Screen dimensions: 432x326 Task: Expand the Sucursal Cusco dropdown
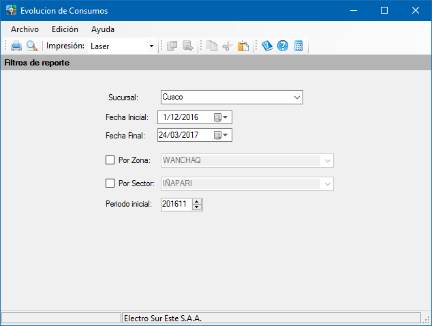pyautogui.click(x=232, y=97)
